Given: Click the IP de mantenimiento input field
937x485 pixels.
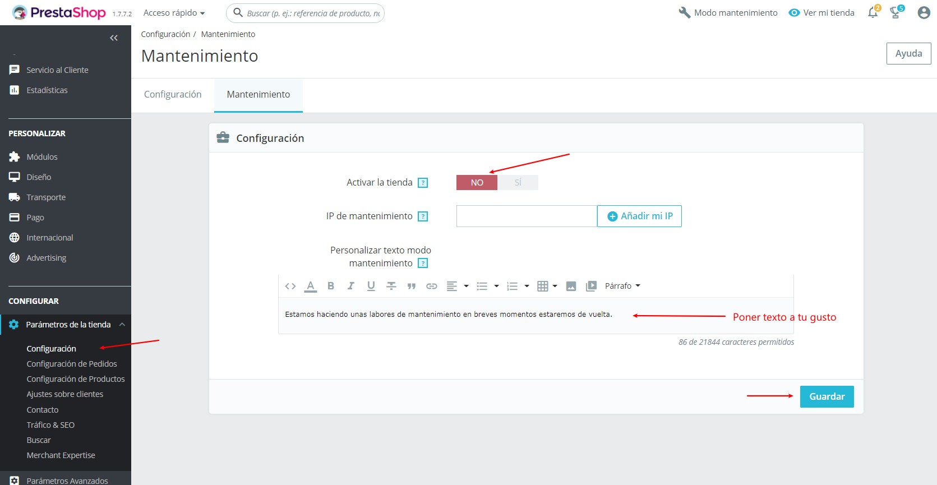Looking at the screenshot, I should [526, 216].
